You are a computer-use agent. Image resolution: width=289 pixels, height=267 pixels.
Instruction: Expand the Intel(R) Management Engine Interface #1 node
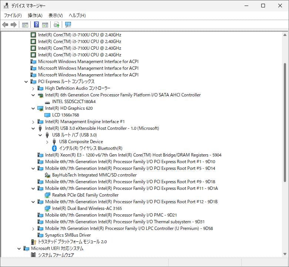(33, 122)
